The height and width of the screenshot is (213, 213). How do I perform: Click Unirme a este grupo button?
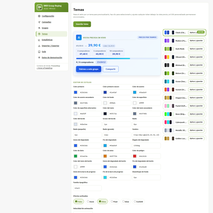(x=88, y=69)
